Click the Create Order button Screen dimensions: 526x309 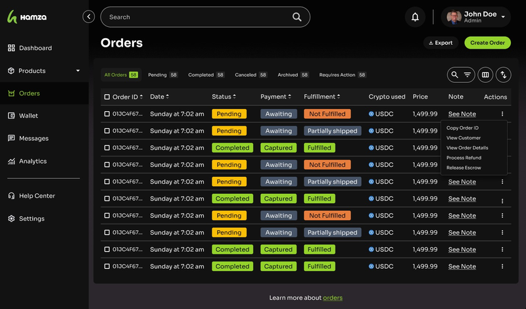pos(487,43)
